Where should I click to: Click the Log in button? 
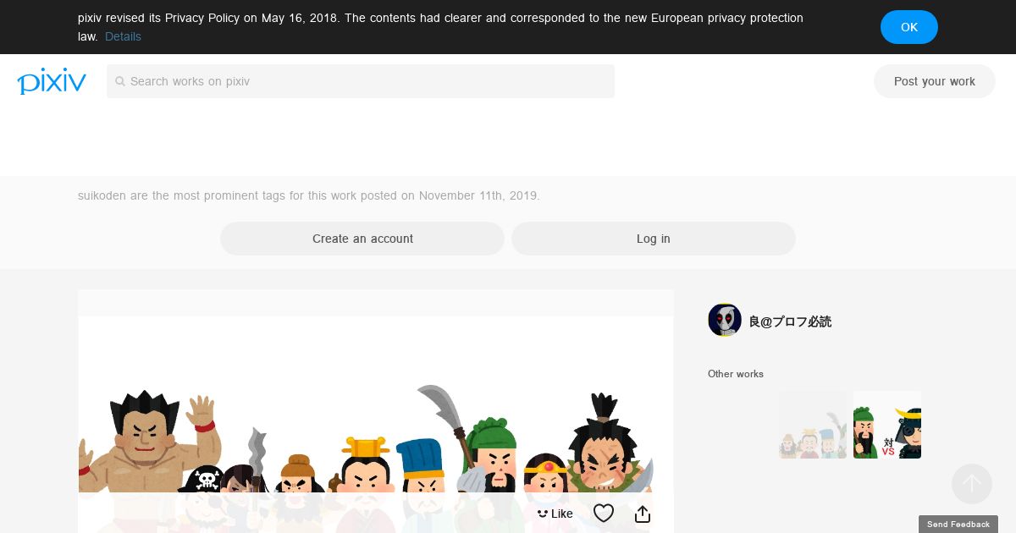(654, 239)
